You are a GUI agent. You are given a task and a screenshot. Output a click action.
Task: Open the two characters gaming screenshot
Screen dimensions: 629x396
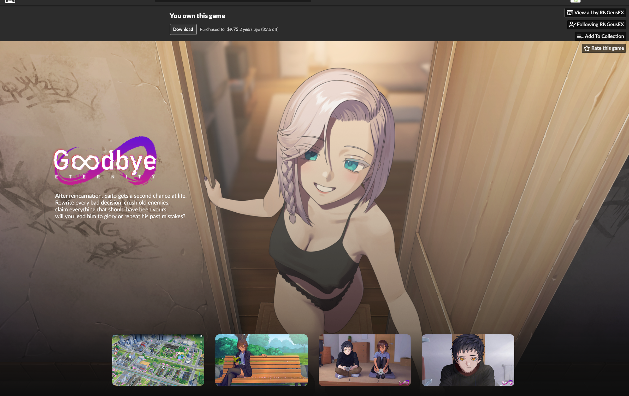[x=365, y=360]
